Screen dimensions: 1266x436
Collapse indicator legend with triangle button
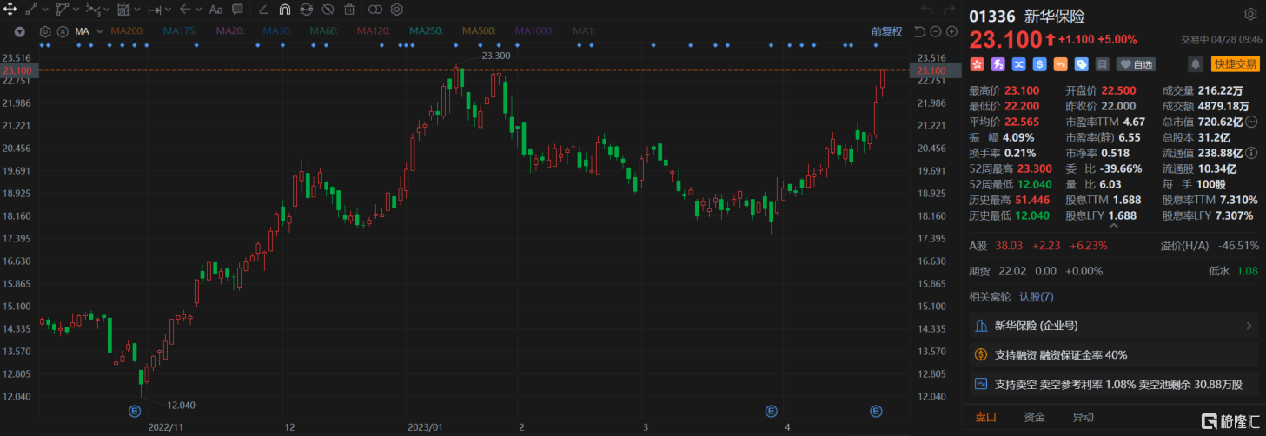coord(21,31)
